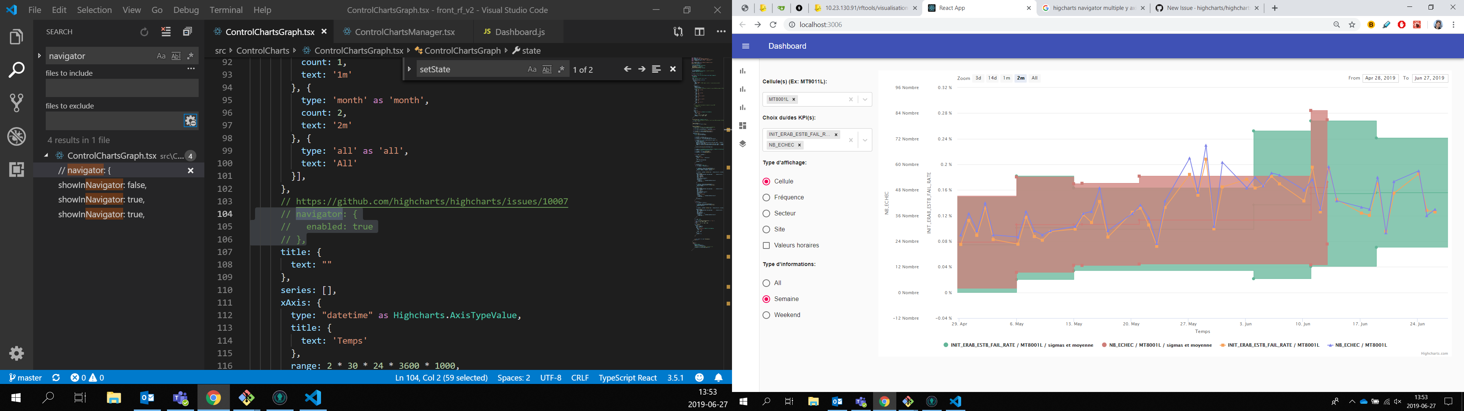Open the Source Control view in activity bar
This screenshot has width=1464, height=411.
pos(16,103)
